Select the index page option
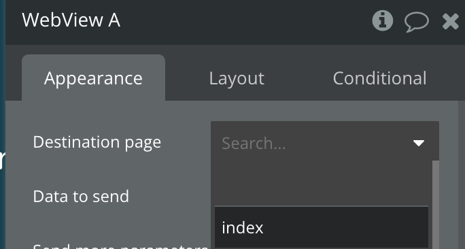The image size is (465, 249). click(x=322, y=227)
